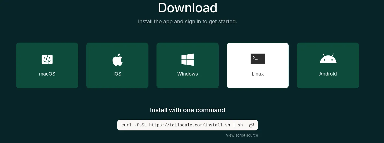Click the "Install with one command" heading
Screen dimensions: 384x143
[188, 110]
